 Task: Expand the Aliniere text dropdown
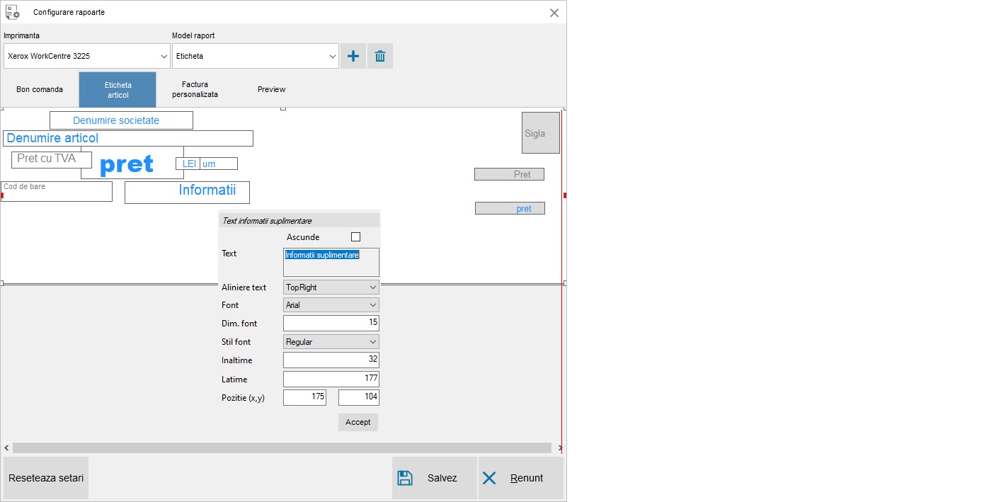coord(331,287)
